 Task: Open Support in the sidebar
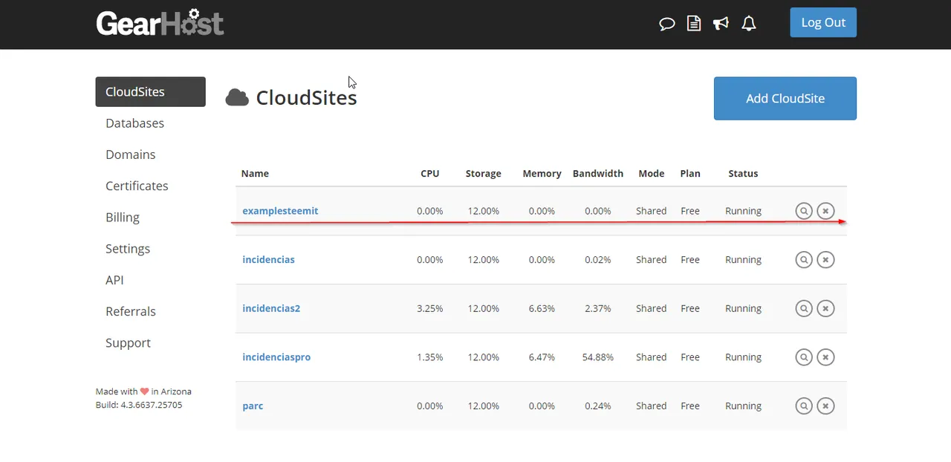coord(128,342)
